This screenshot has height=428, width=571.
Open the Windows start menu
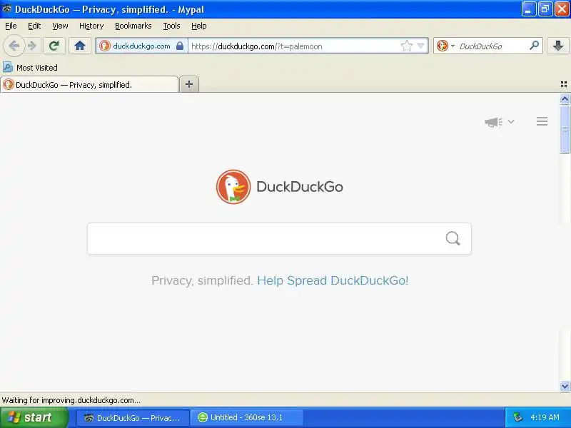point(34,417)
